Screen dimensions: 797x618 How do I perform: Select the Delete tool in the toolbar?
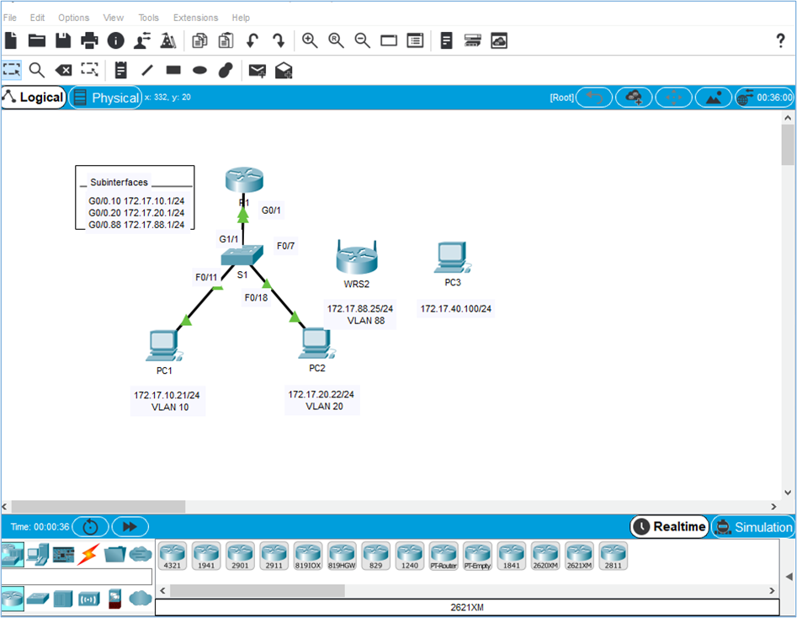pos(63,70)
